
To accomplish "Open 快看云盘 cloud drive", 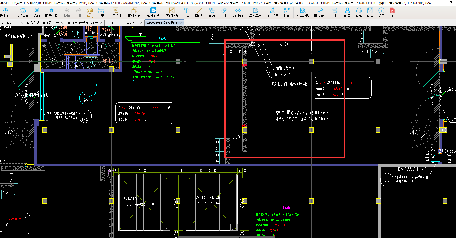I will [x=22, y=13].
